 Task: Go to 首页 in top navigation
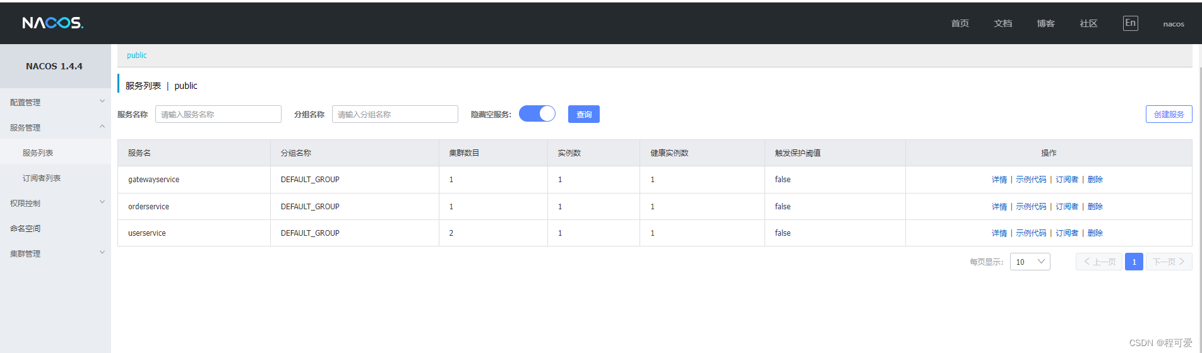[x=960, y=23]
